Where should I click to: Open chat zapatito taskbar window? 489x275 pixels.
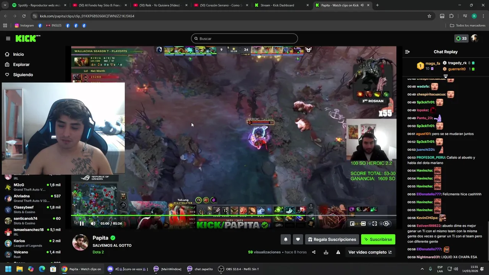pyautogui.click(x=200, y=269)
